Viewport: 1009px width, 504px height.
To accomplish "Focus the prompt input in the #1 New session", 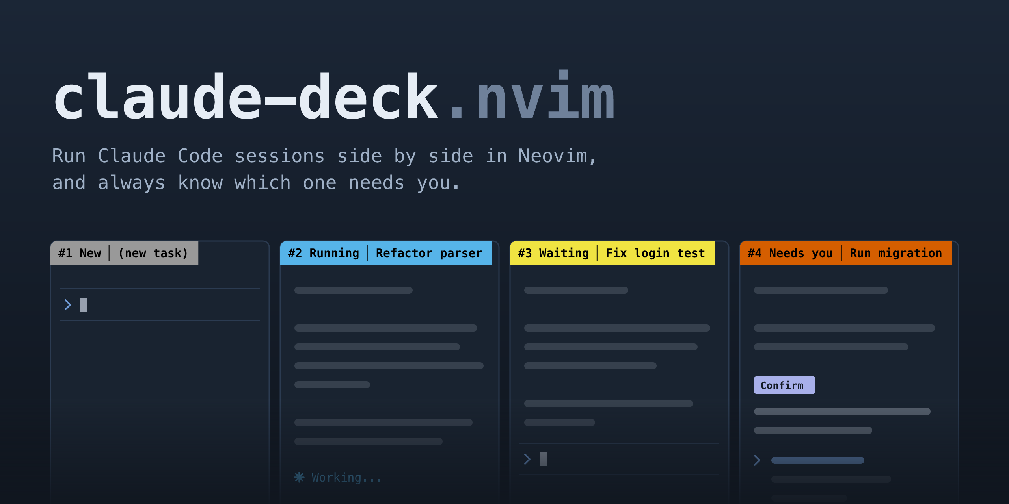I will (160, 305).
